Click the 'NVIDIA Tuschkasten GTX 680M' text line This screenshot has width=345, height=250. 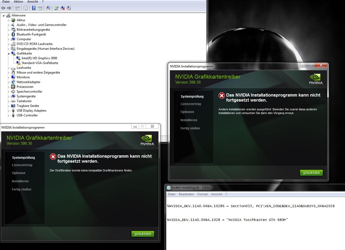[227, 220]
